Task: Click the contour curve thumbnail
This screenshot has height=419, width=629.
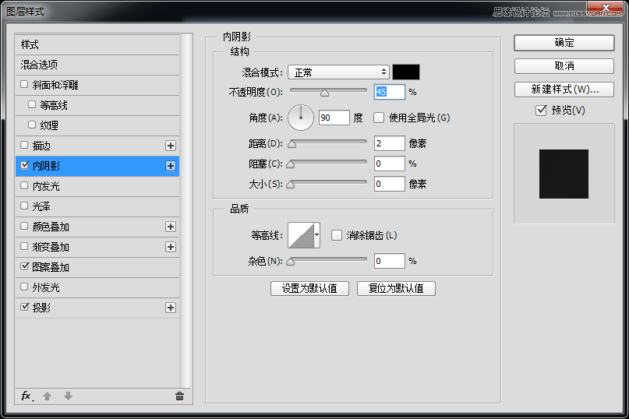Action: pos(301,235)
